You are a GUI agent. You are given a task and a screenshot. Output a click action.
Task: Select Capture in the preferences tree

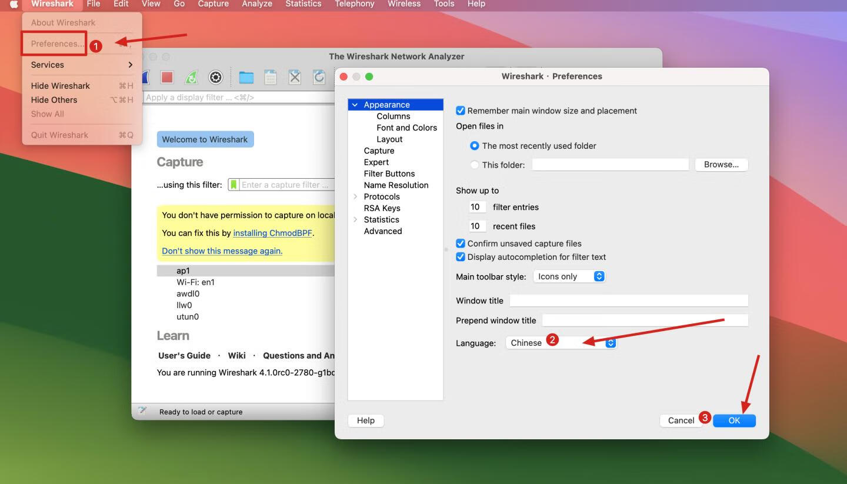(379, 151)
